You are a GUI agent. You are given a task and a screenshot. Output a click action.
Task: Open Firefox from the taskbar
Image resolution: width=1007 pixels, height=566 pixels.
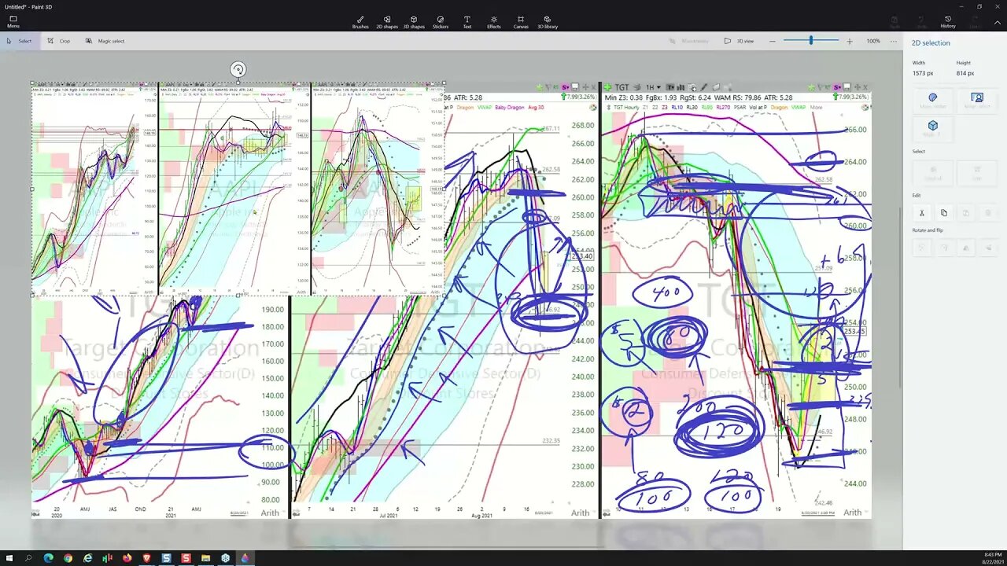[x=127, y=558]
